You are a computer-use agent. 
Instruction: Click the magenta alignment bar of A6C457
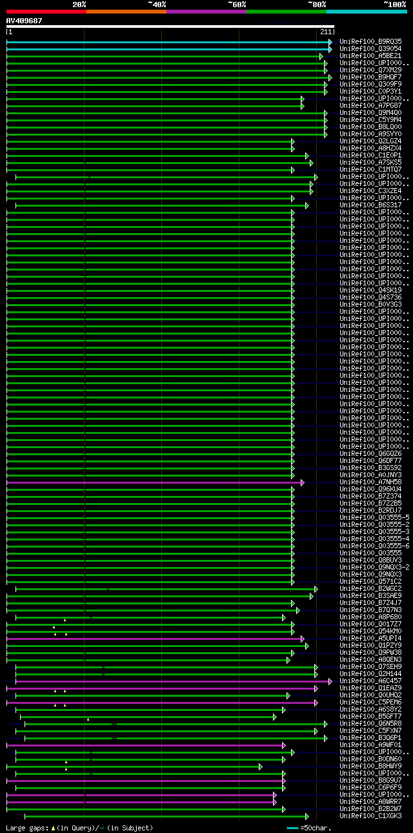(x=174, y=681)
